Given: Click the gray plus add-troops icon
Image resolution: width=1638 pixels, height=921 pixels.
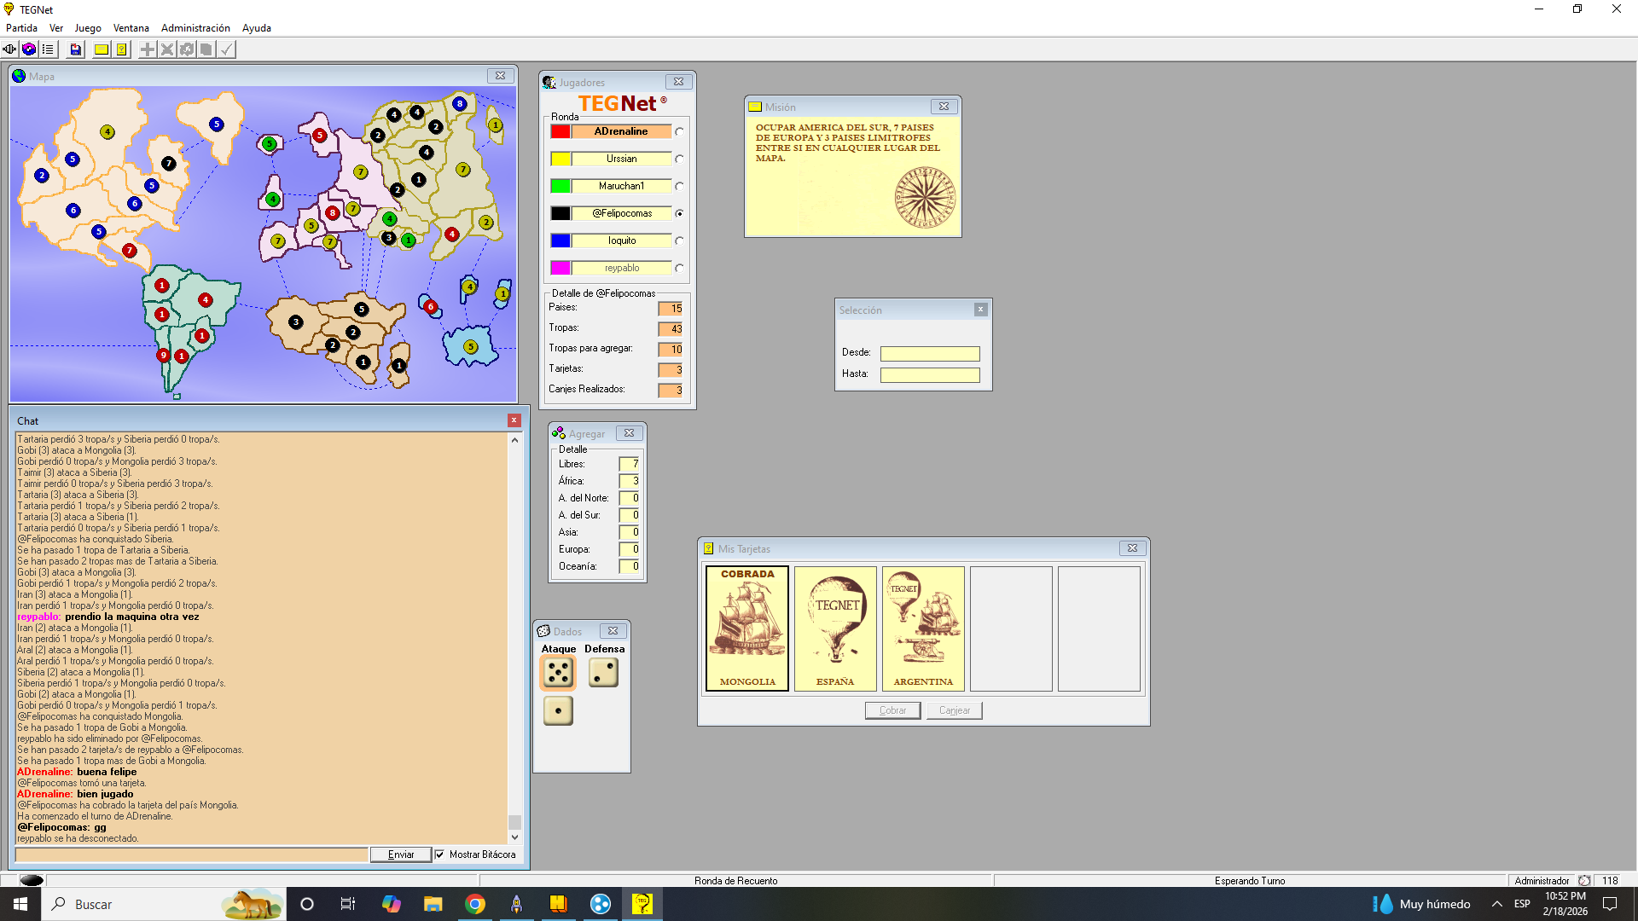Looking at the screenshot, I should tap(148, 49).
